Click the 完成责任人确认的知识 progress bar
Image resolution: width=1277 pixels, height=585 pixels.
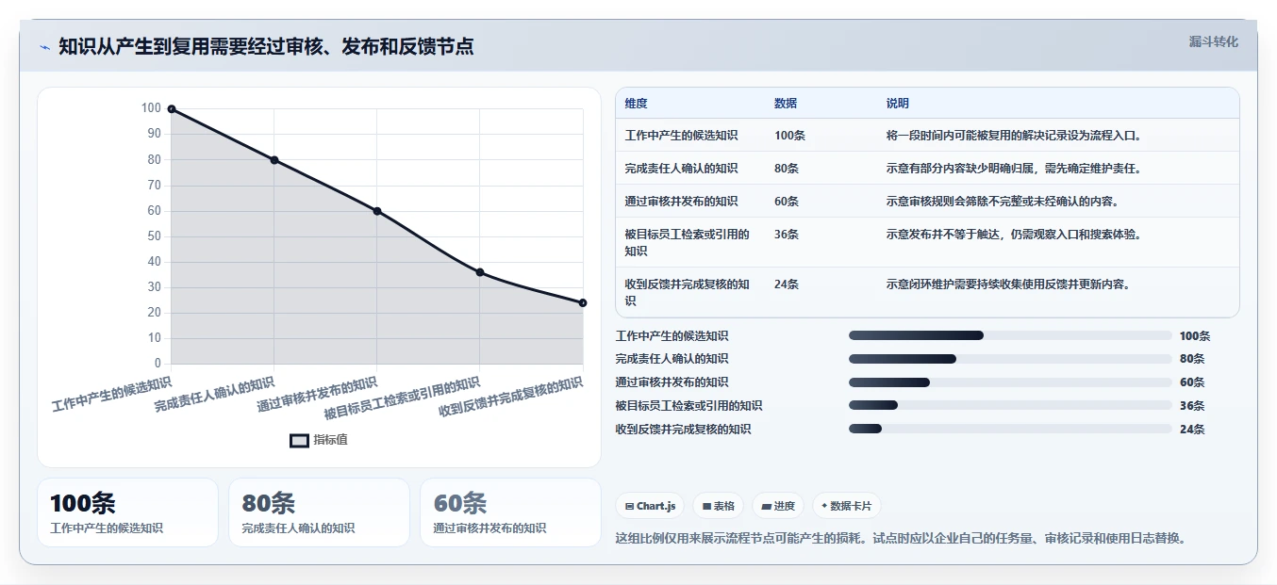click(1010, 359)
